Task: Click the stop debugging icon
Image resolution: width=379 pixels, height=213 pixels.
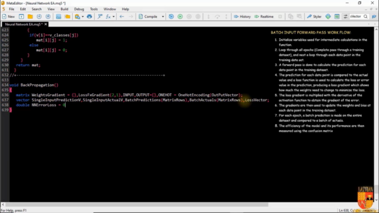Action: click(198, 17)
